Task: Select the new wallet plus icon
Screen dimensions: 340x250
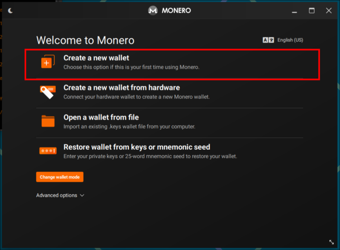Action: click(x=47, y=61)
